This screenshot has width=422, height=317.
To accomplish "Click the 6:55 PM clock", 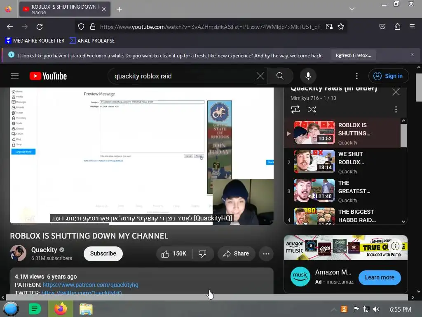I will 400,310.
